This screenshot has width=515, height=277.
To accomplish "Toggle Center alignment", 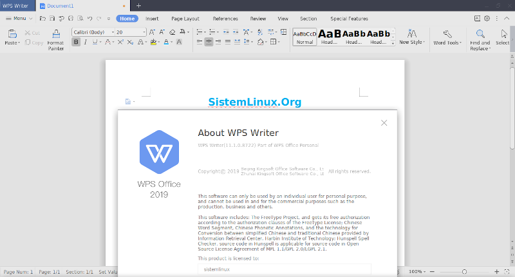I will (x=209, y=42).
